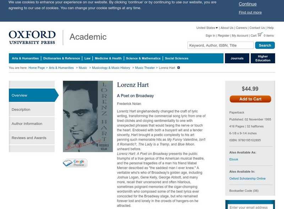
Task: Click the shopping cart icon
Action: pos(260,35)
